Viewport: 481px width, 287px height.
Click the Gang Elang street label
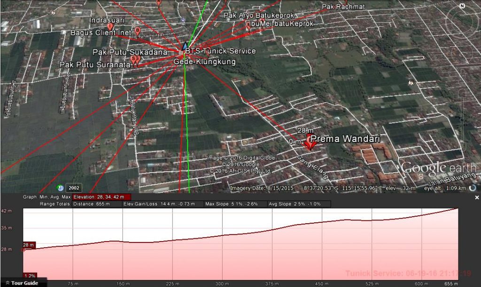[312, 166]
